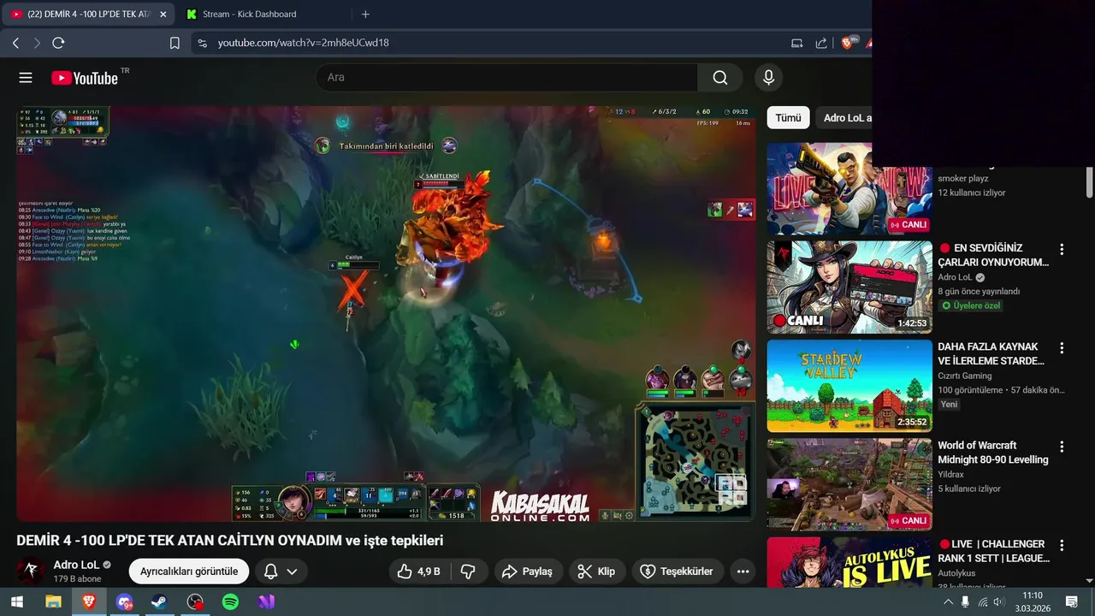
Task: Click the Teşekkürler button
Action: coord(678,572)
